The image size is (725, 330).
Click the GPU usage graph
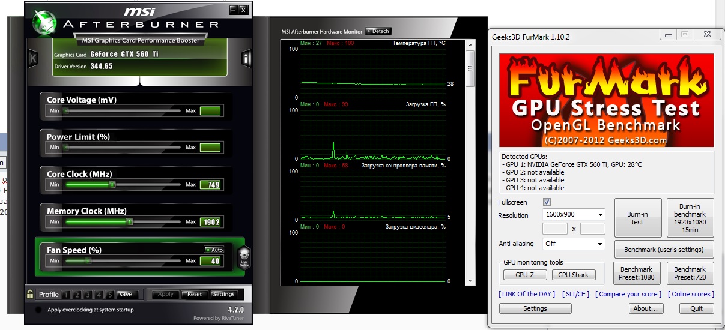point(372,134)
